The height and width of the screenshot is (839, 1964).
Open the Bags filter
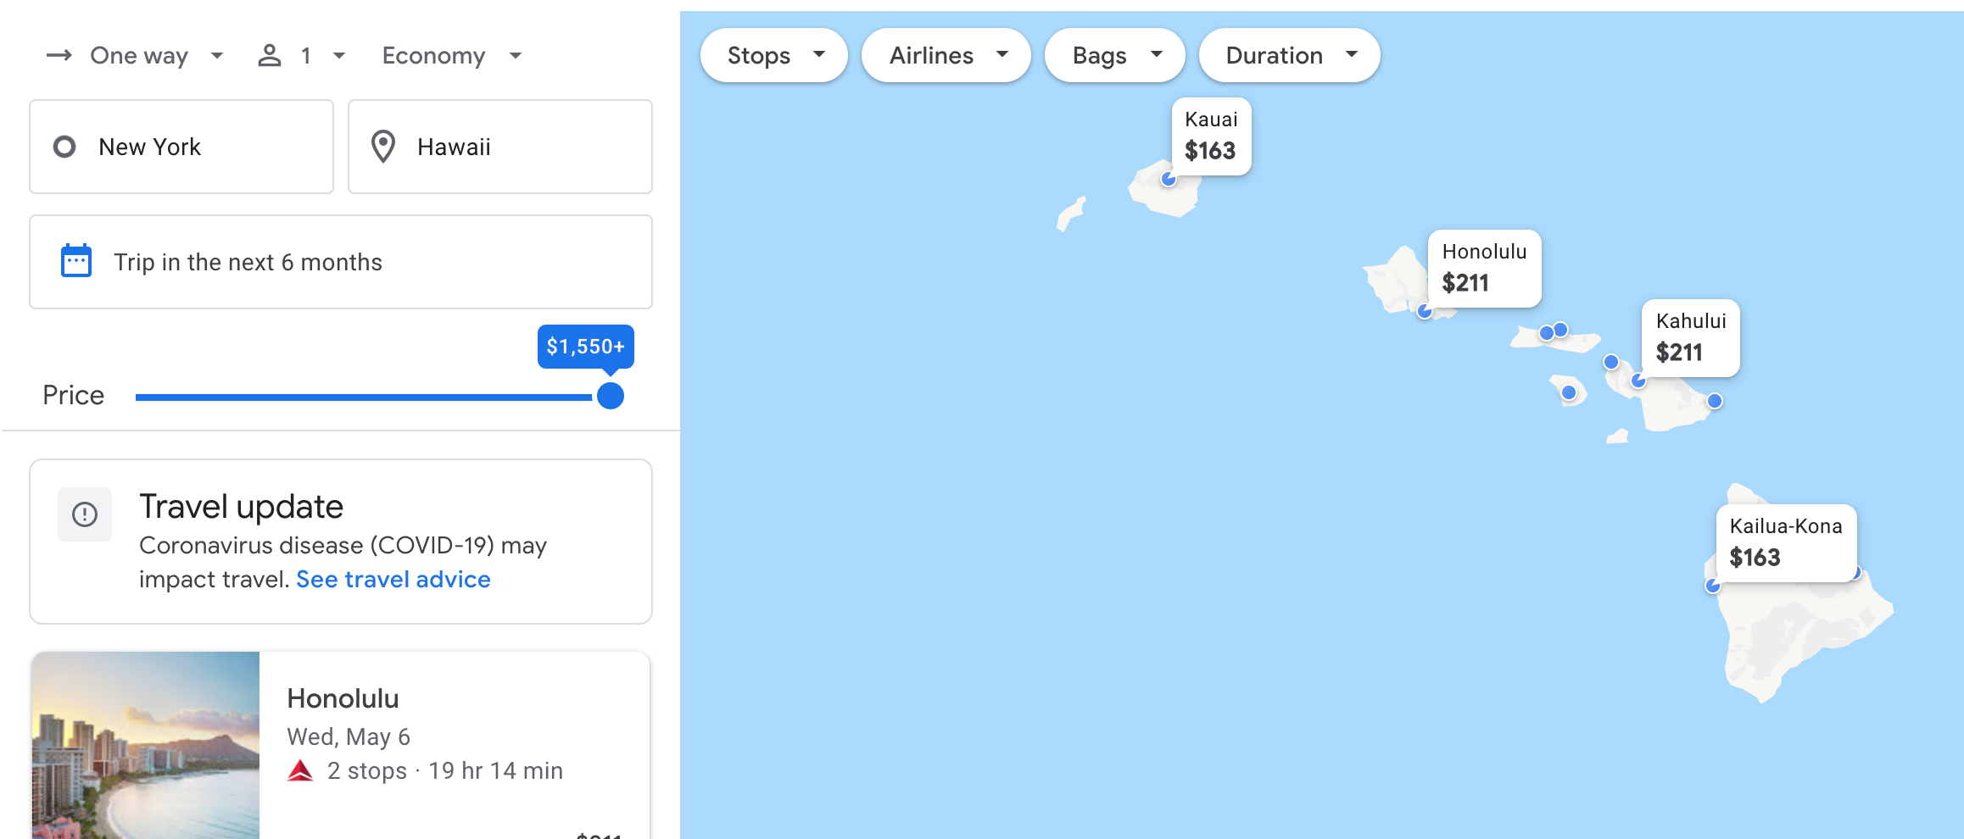pos(1114,56)
